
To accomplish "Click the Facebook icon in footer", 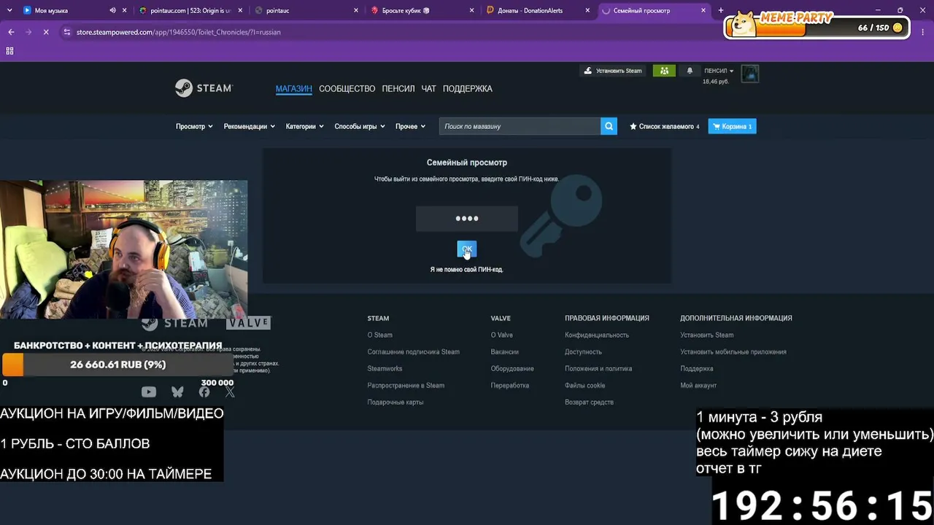I will 204,392.
